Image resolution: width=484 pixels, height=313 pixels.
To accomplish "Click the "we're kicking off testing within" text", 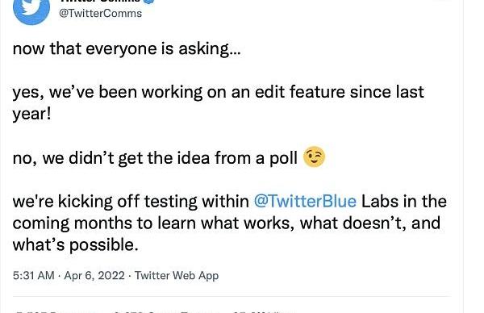I will [131, 202].
